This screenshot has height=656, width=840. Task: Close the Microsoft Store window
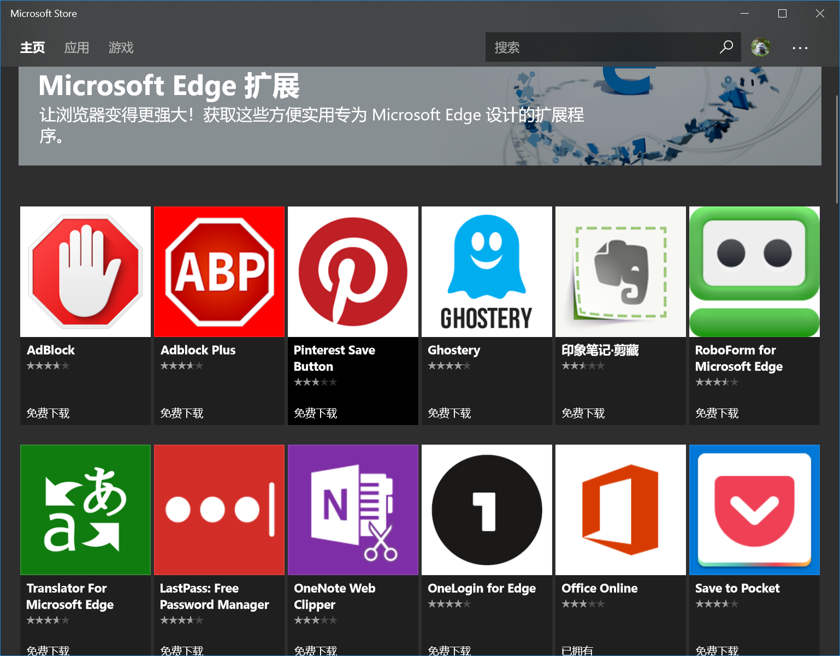(x=820, y=13)
